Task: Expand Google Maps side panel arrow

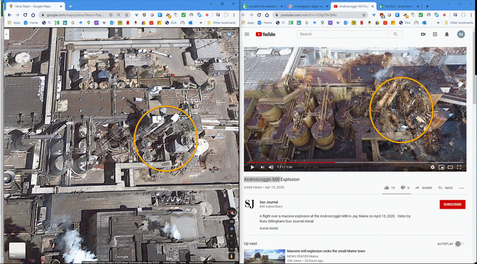Action: pyautogui.click(x=7, y=34)
